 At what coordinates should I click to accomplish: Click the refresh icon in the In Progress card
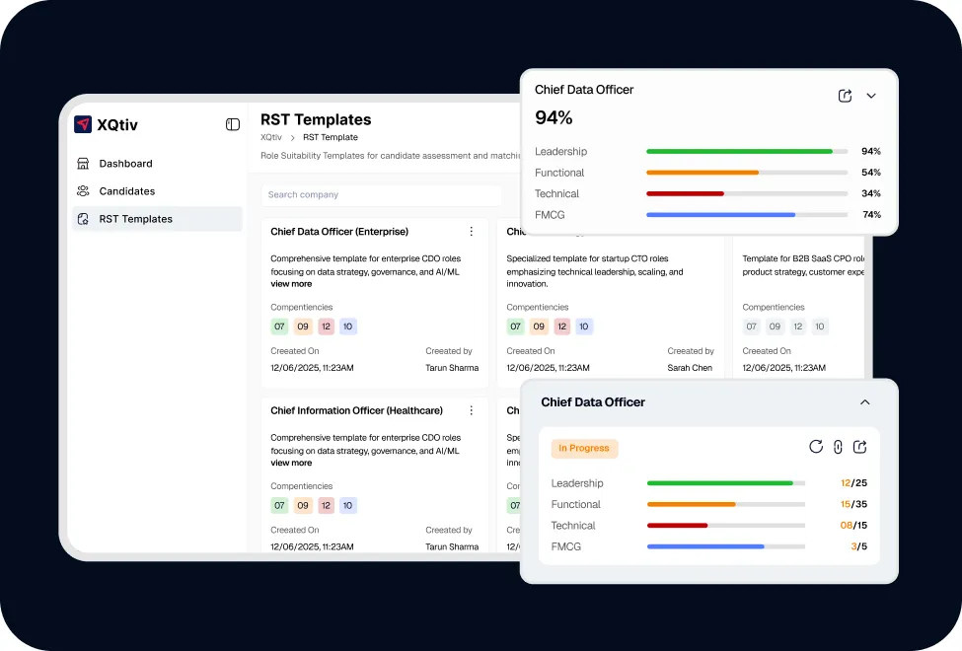coord(816,447)
